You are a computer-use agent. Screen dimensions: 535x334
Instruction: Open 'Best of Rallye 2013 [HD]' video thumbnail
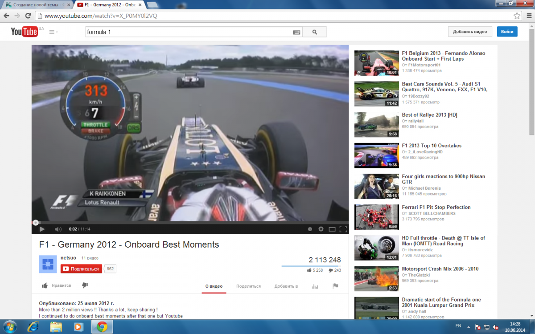coord(377,124)
